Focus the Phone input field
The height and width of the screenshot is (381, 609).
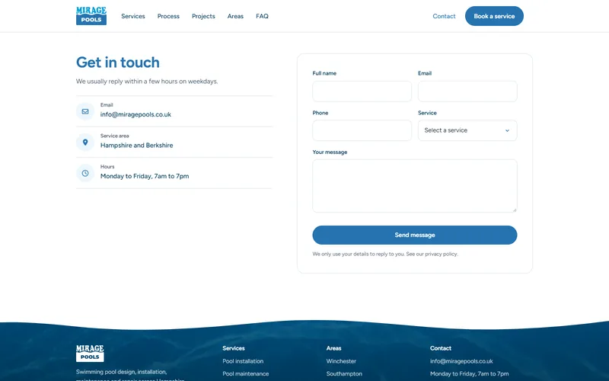(x=362, y=130)
